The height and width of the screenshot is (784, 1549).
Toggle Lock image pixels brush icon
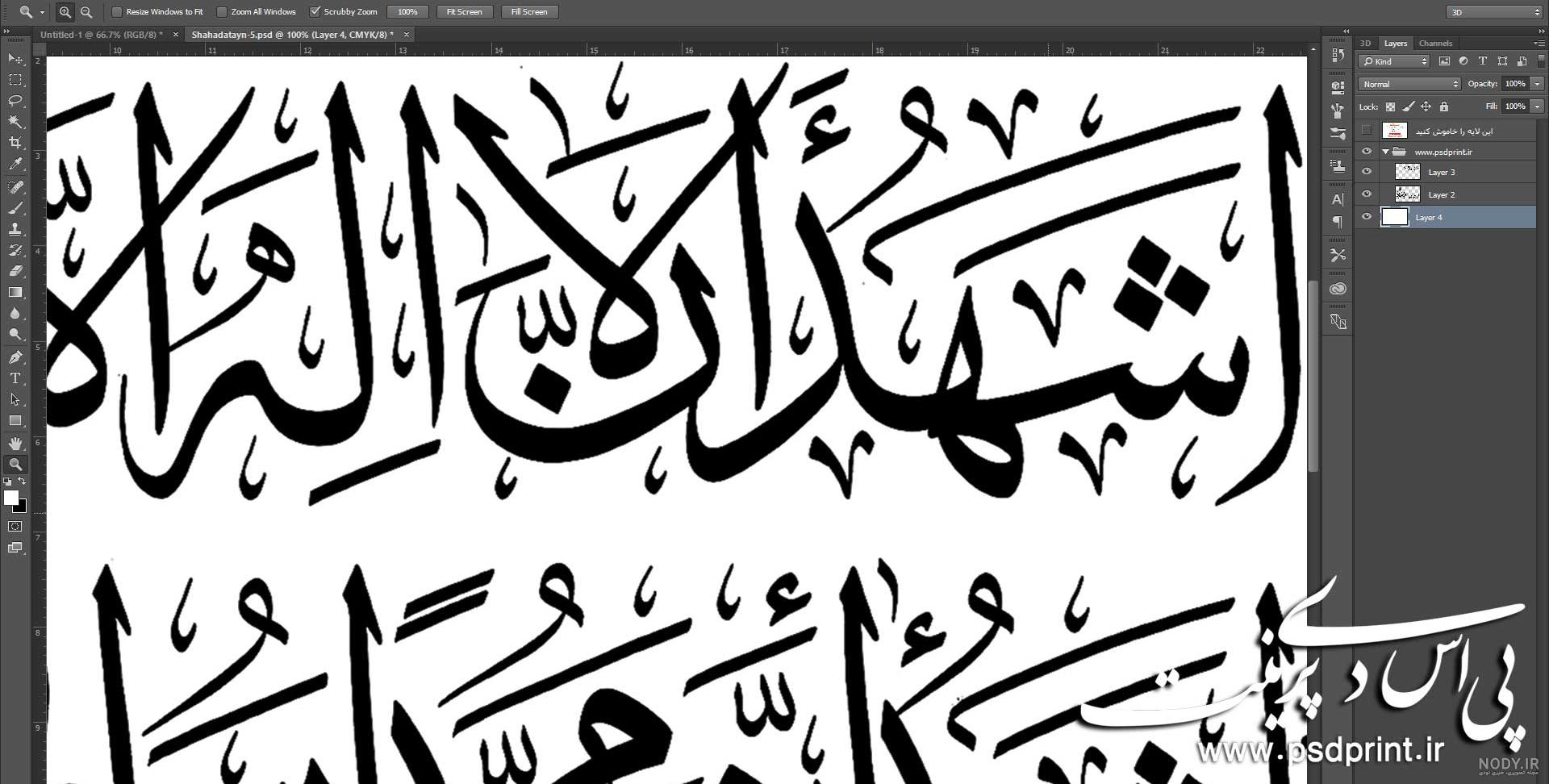[1409, 106]
